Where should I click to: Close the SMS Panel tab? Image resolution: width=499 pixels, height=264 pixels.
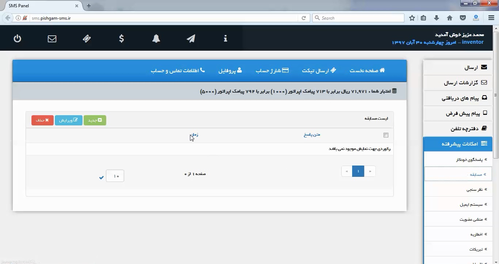point(77,6)
